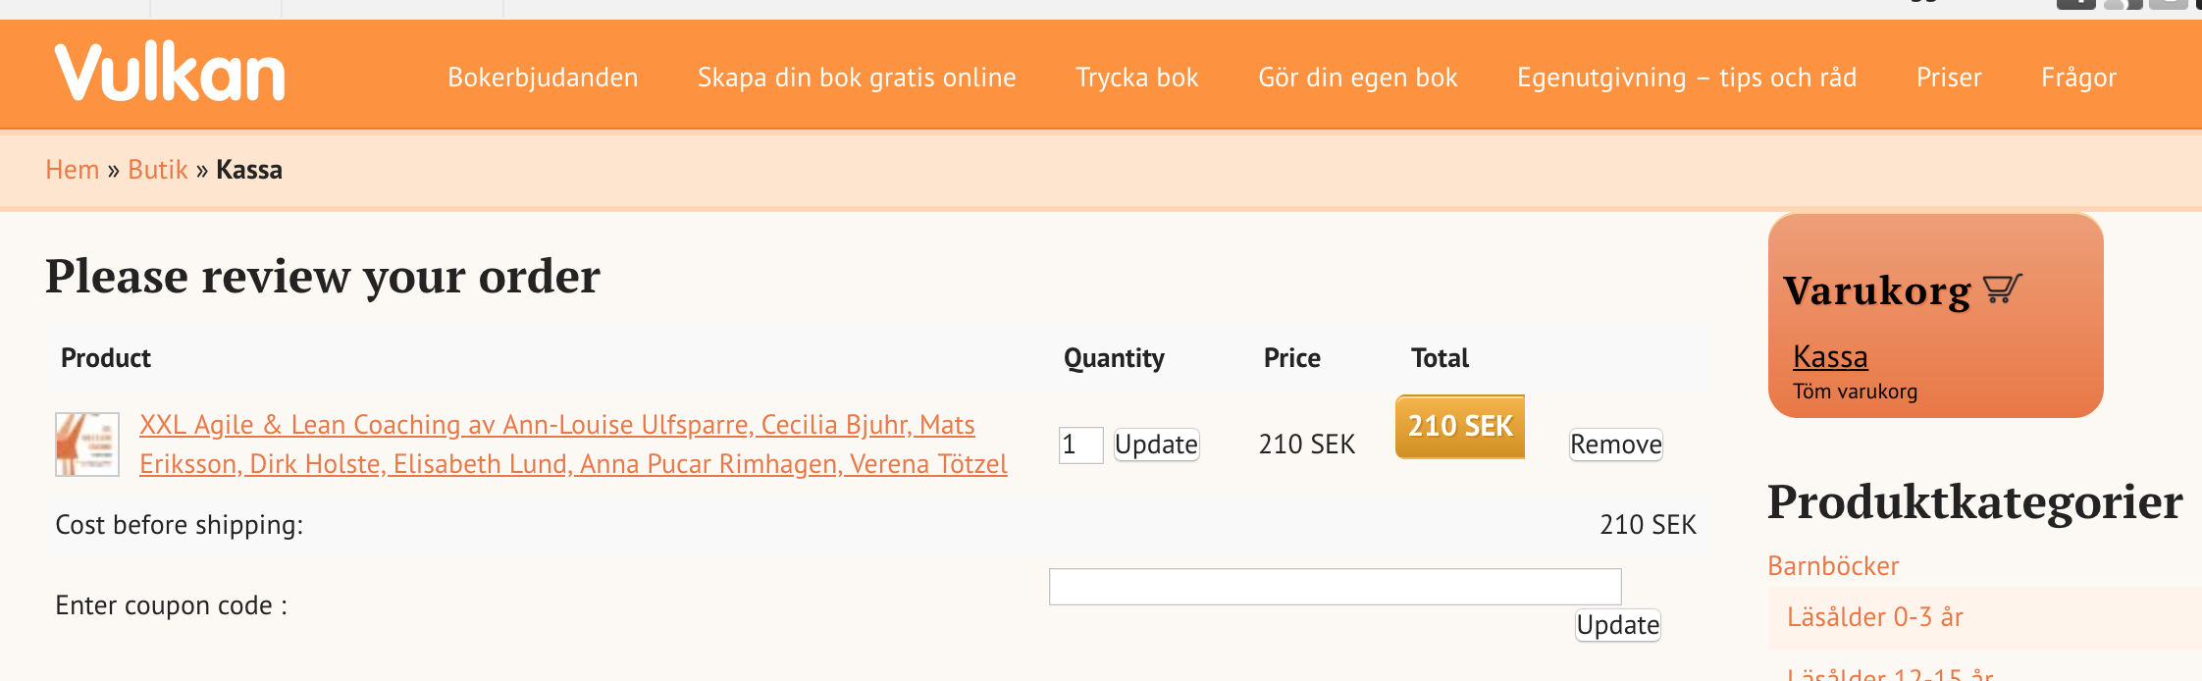Open the XXL Agile book thumbnail
The width and height of the screenshot is (2202, 681).
(87, 445)
